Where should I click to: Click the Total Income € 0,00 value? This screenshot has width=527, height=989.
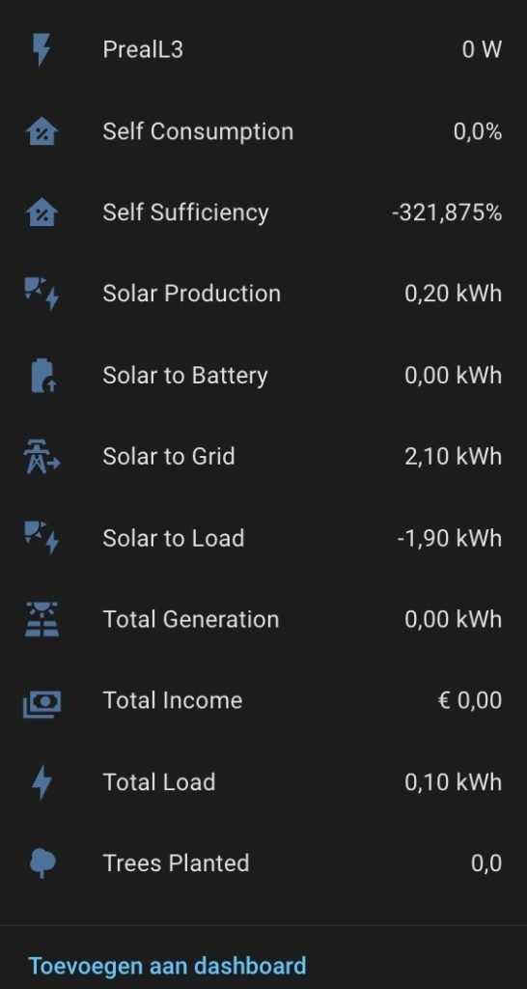(x=470, y=701)
